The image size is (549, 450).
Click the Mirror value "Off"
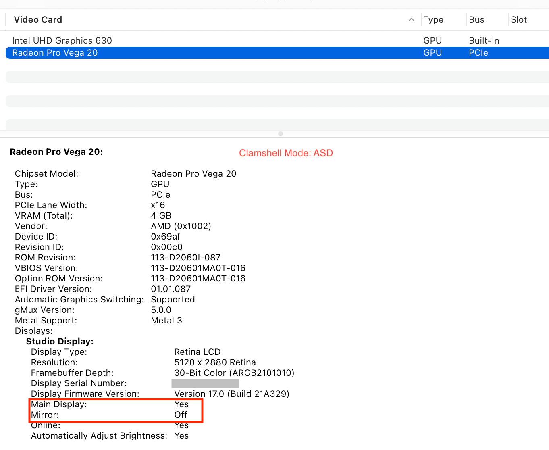pyautogui.click(x=181, y=415)
